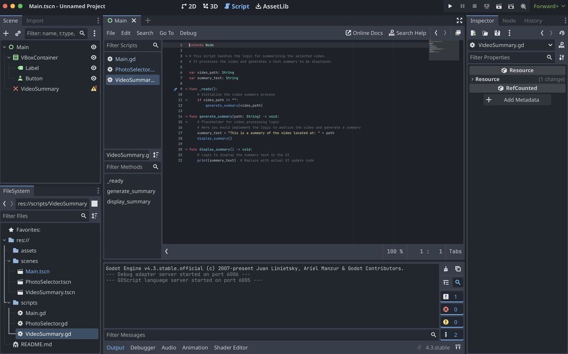Toggle the scripts panel with bottom chevron
Image resolution: width=568 pixels, height=354 pixels.
tap(167, 251)
